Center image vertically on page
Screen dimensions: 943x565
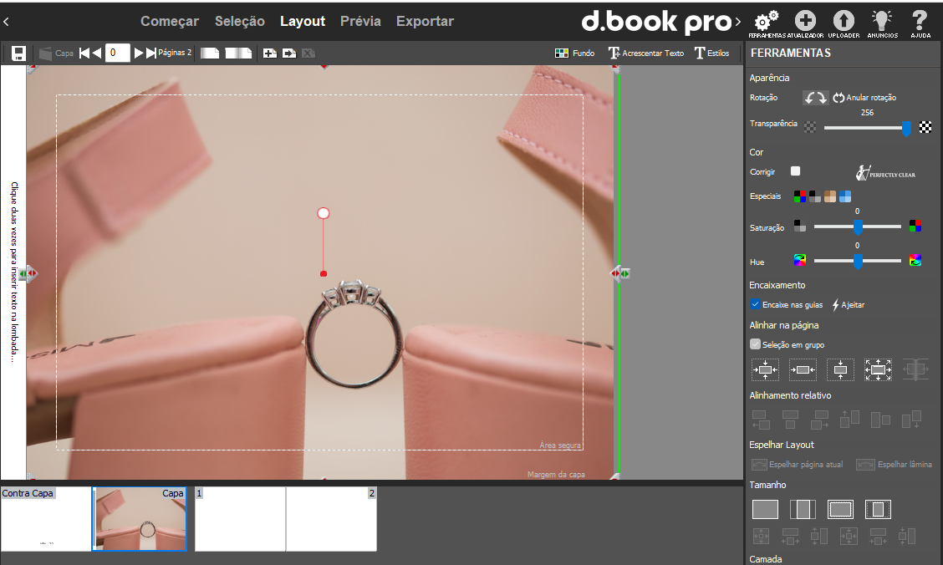[840, 369]
